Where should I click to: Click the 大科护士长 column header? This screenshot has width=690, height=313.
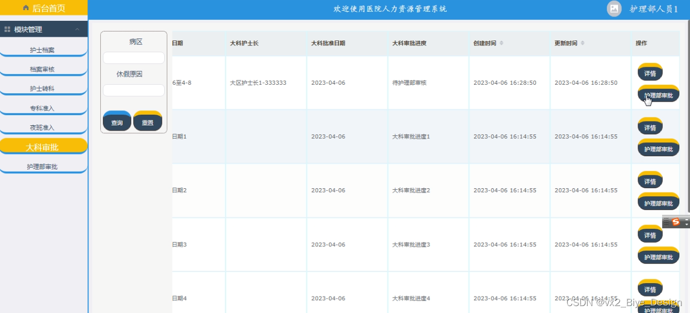click(x=244, y=43)
